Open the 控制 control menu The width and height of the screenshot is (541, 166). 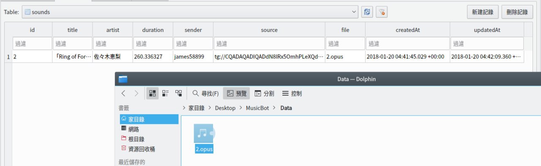point(292,93)
